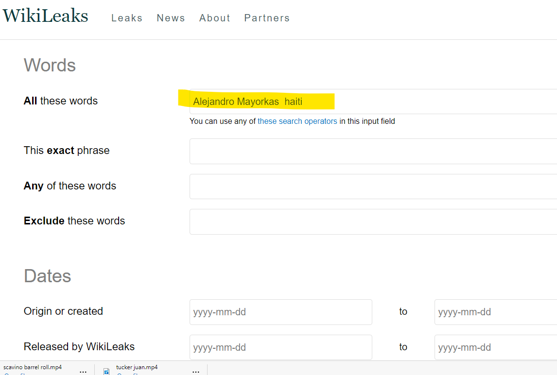This screenshot has height=375, width=557.
Task: Click 'Released by WikiLeaks' end date field
Action: click(496, 347)
